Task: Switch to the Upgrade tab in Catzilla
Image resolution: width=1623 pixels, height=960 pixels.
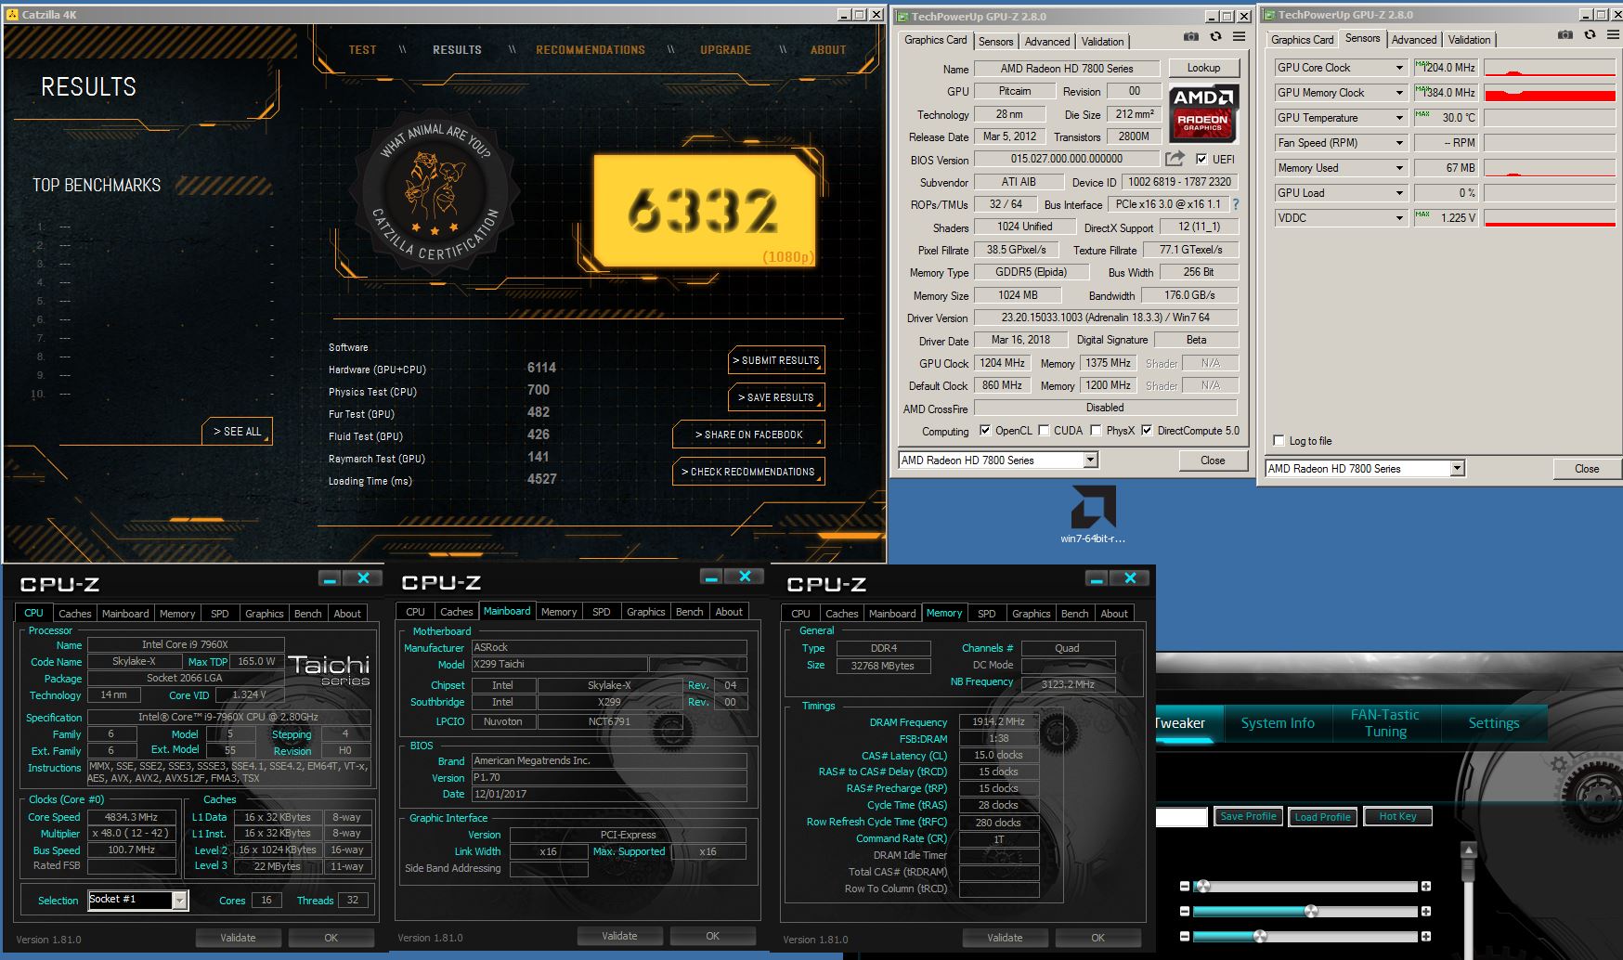Action: [x=725, y=50]
